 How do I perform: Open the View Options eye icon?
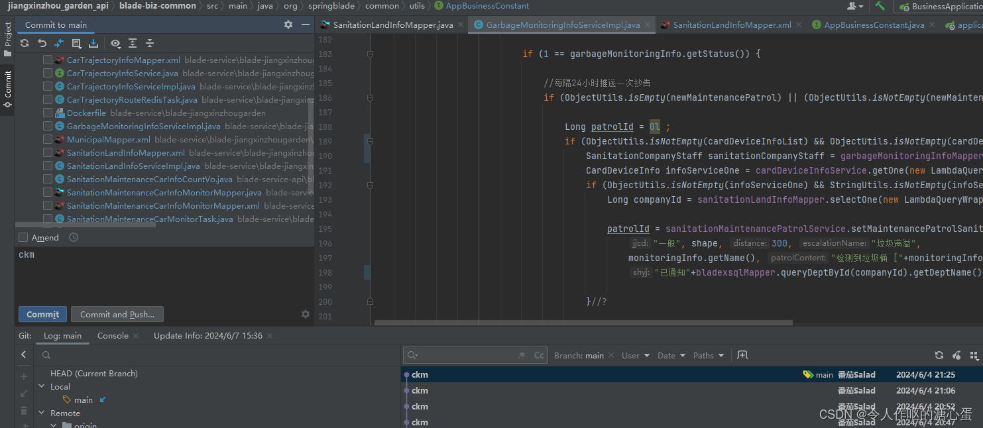click(115, 43)
